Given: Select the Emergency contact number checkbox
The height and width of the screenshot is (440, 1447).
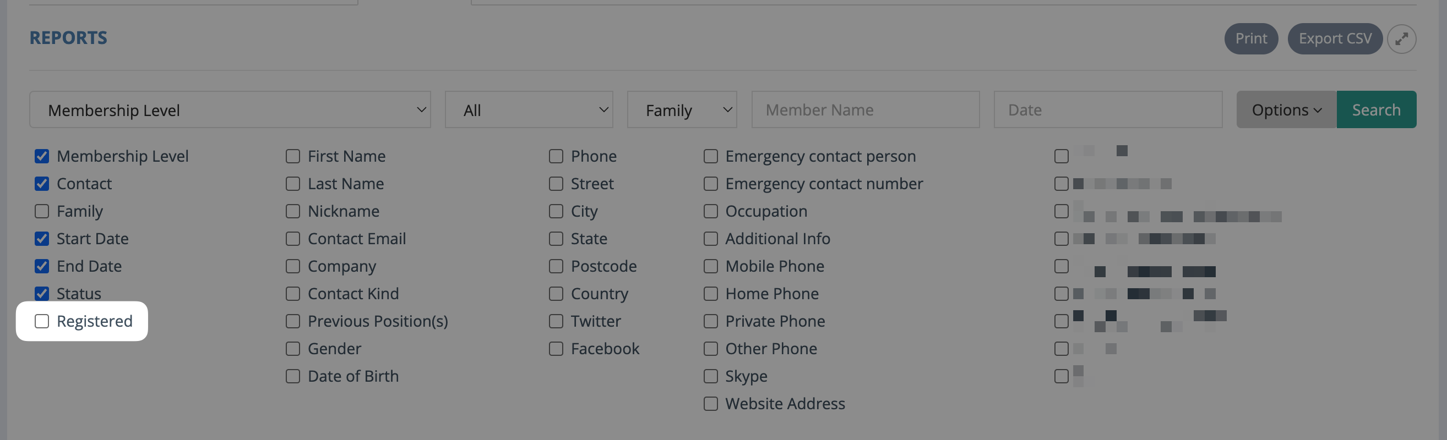Looking at the screenshot, I should tap(711, 184).
